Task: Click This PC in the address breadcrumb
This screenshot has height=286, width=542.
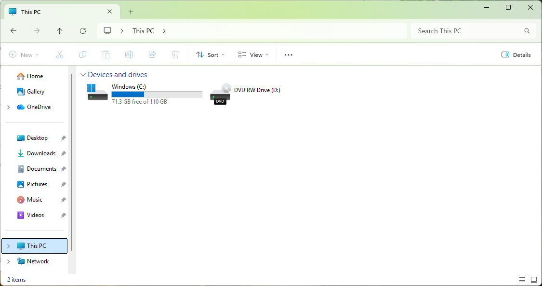Action: coord(143,31)
